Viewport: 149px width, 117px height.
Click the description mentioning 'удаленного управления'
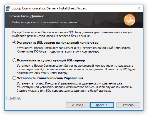click(74, 87)
